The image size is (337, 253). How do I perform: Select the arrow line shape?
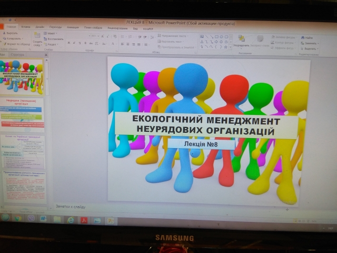[x=212, y=37]
